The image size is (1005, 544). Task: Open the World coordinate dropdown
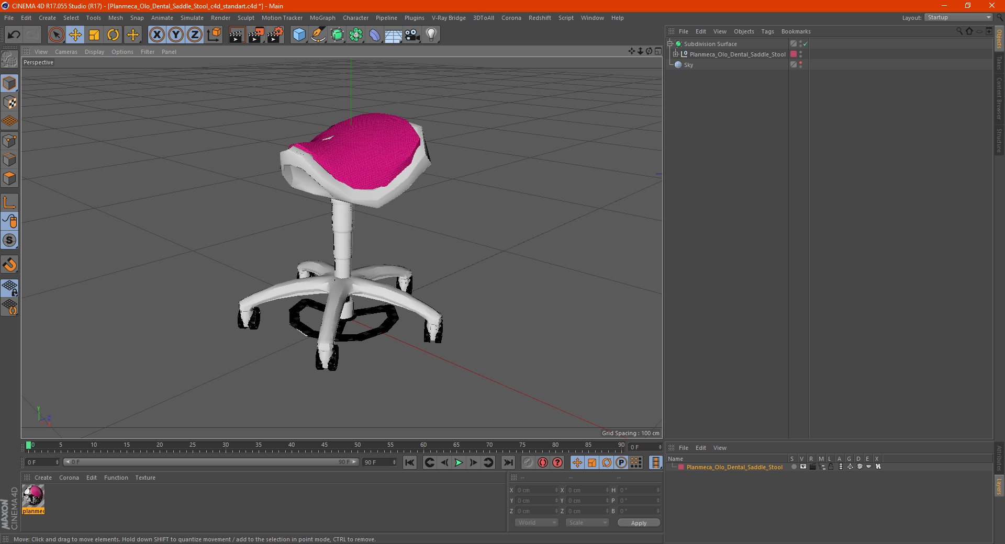(537, 523)
